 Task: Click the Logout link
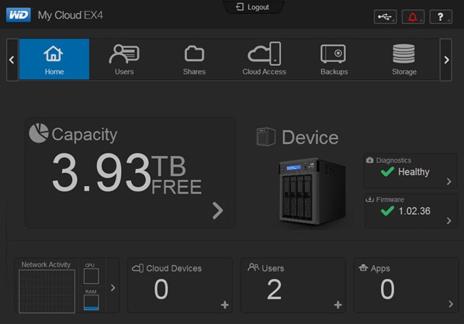point(253,7)
